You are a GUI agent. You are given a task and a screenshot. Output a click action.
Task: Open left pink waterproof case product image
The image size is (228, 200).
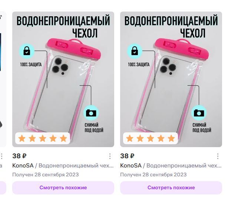[63, 79]
